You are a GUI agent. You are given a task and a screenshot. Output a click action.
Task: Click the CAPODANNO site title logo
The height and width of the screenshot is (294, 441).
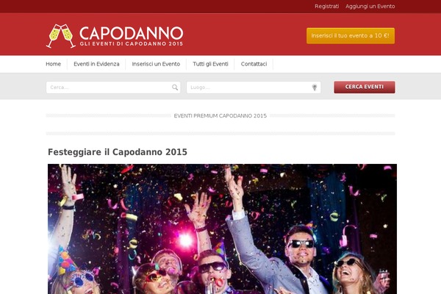(x=132, y=33)
